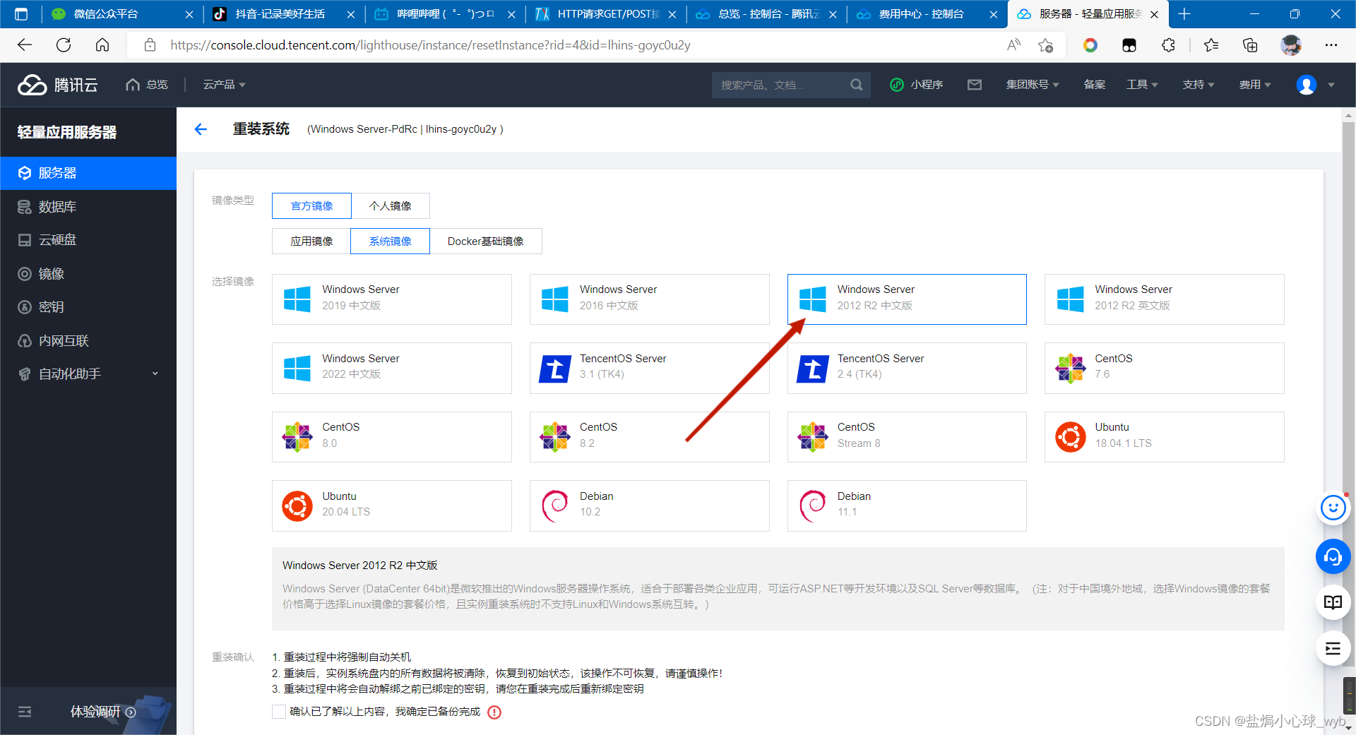This screenshot has height=735, width=1356.
Task: Open a new browser tab with plus
Action: pyautogui.click(x=1184, y=14)
